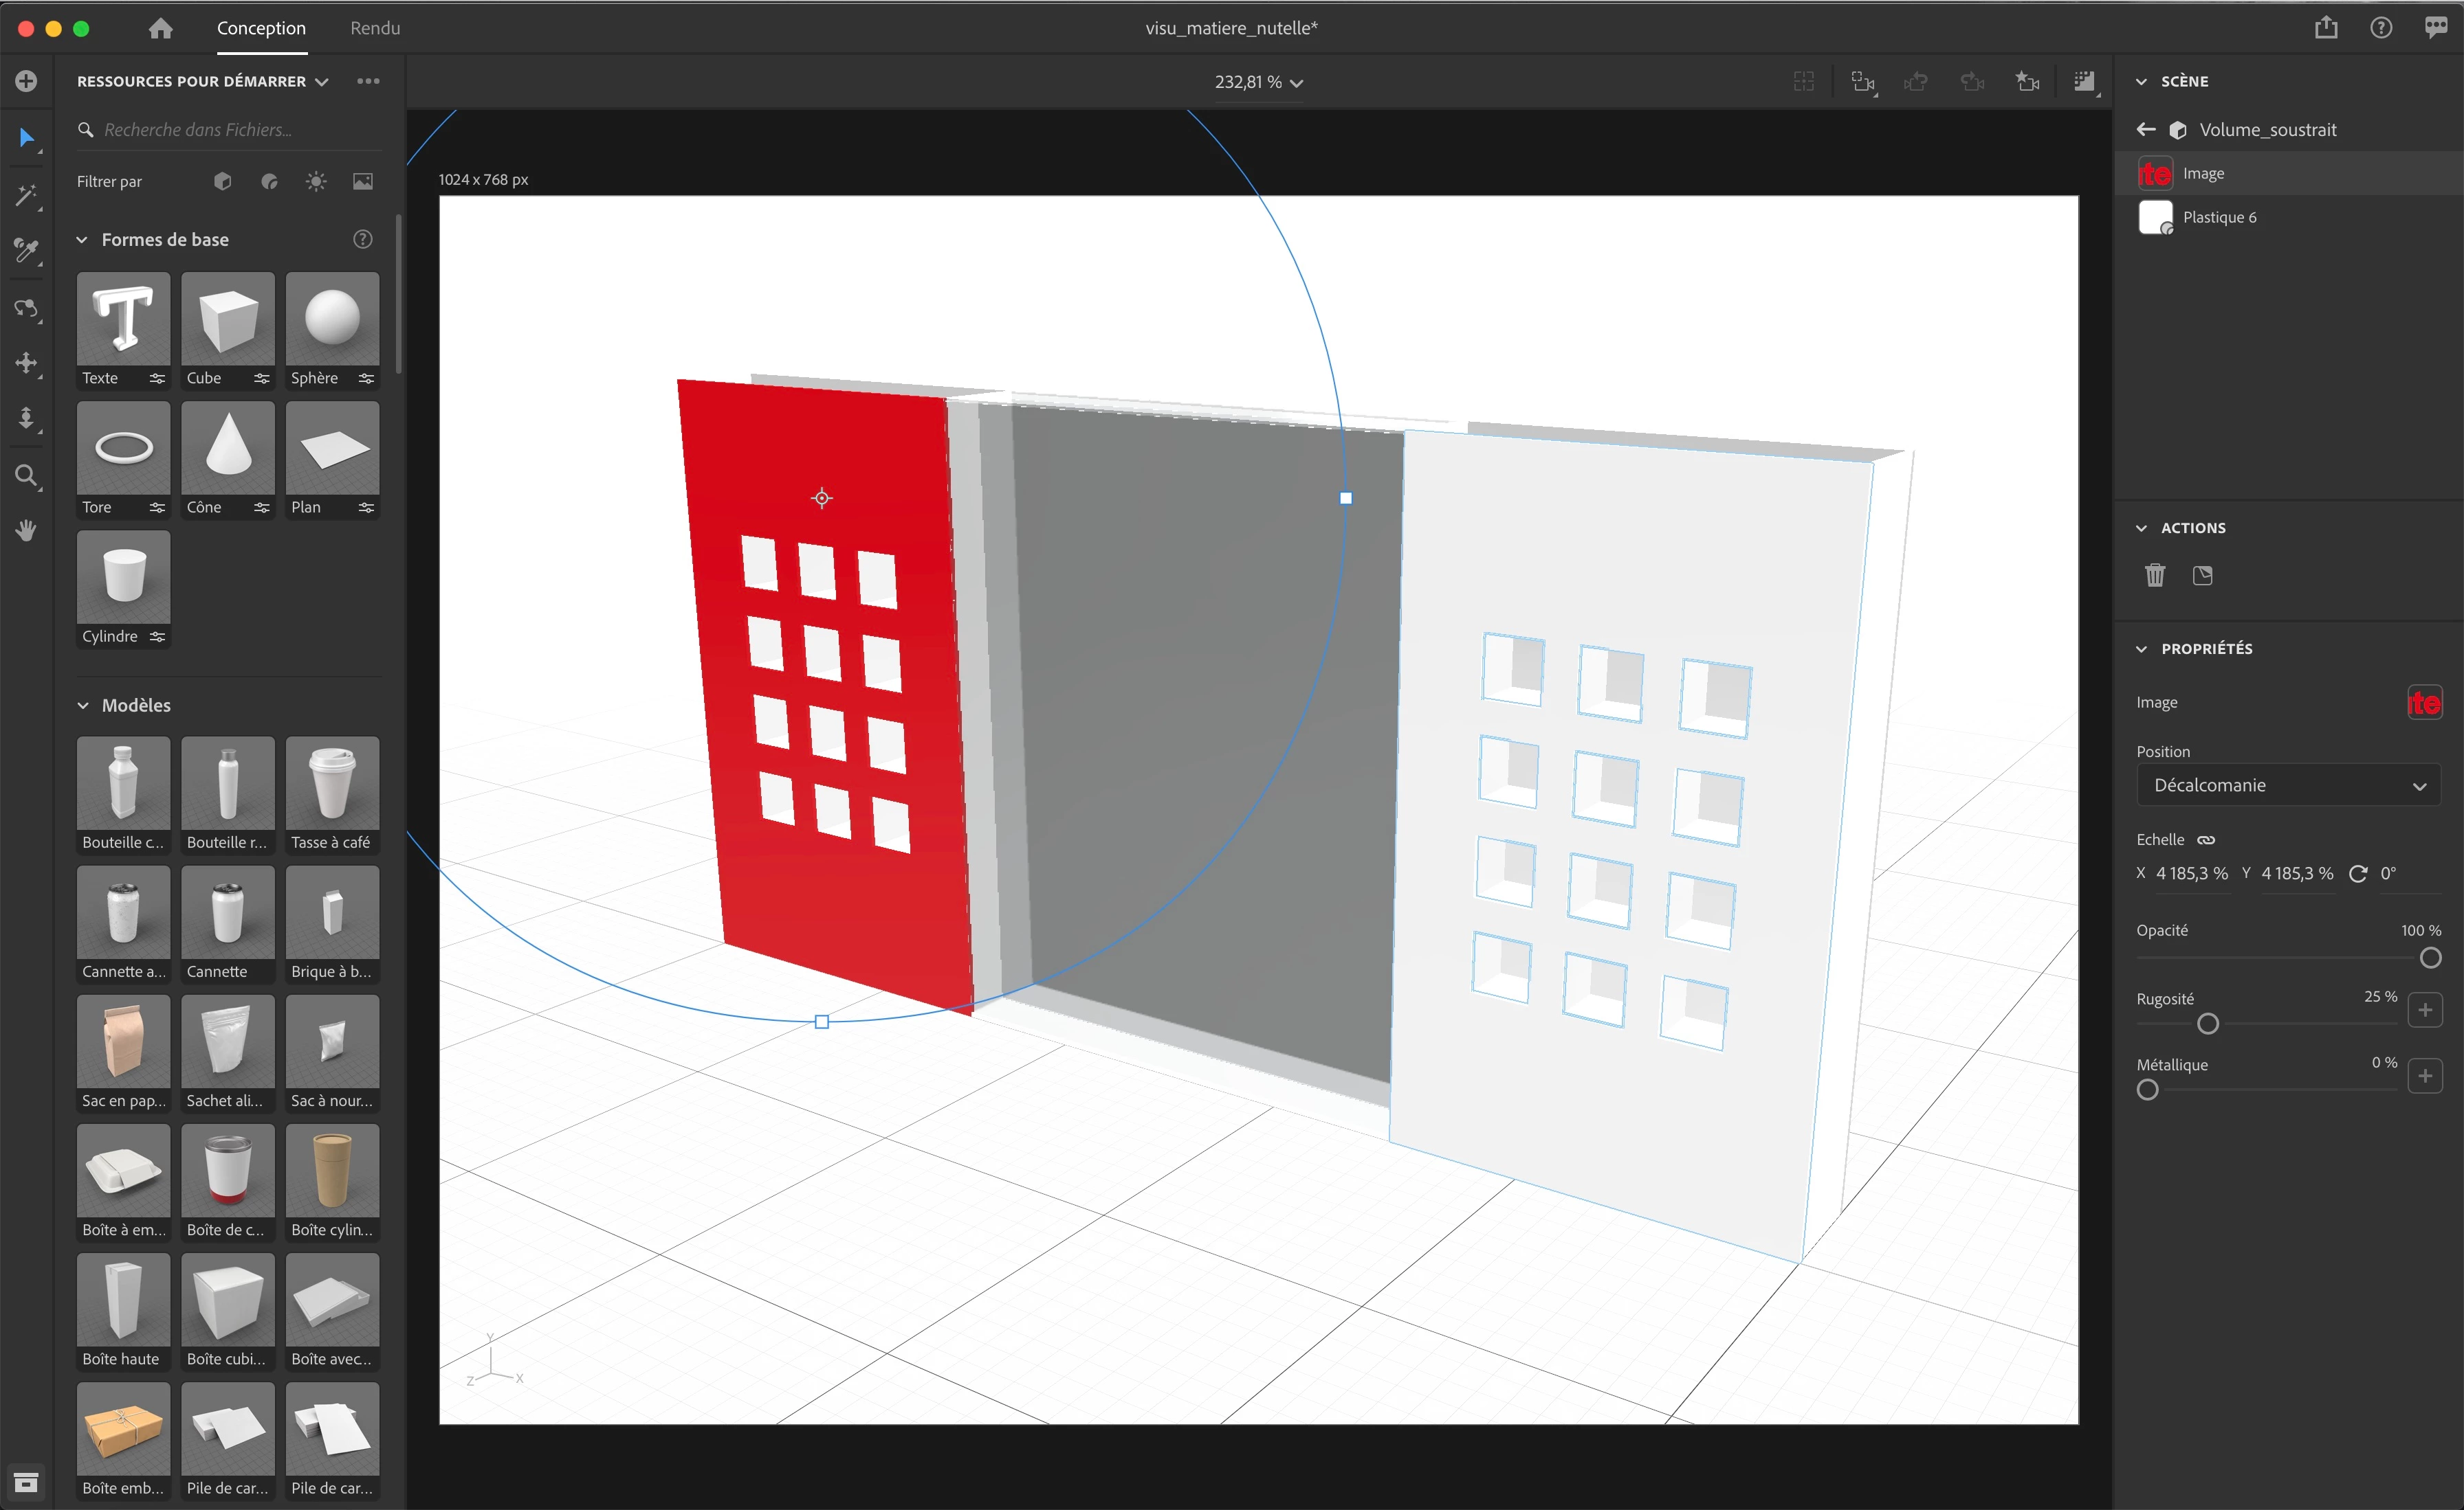Open the Décalcomanie position dropdown

tap(2288, 785)
